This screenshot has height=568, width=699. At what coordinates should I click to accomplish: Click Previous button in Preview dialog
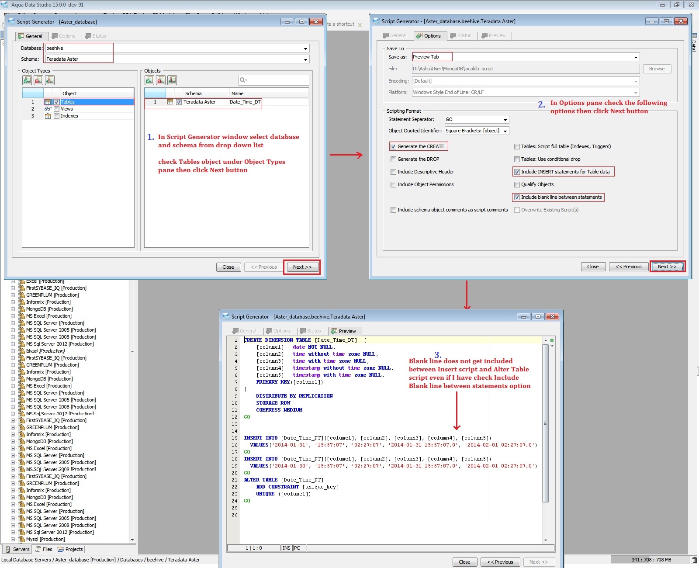[x=500, y=562]
